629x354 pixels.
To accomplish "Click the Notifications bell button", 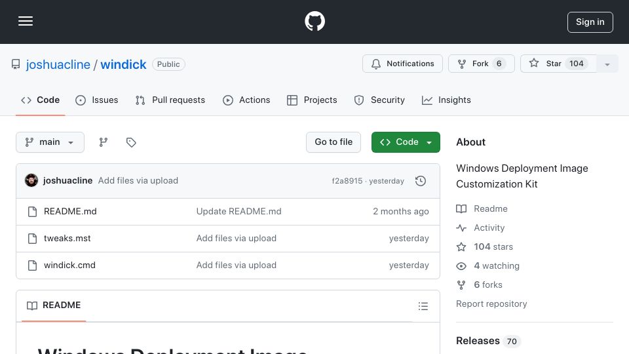I will coord(402,64).
